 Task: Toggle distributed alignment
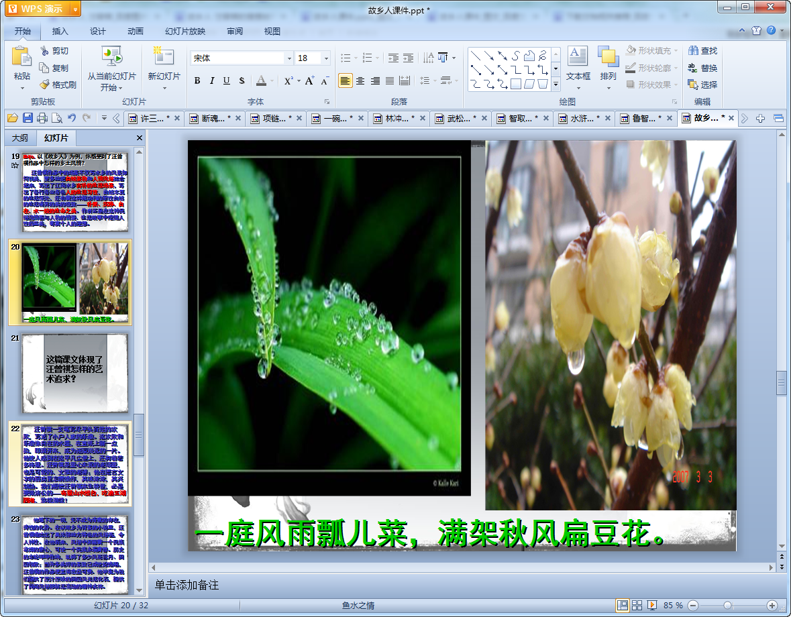405,80
